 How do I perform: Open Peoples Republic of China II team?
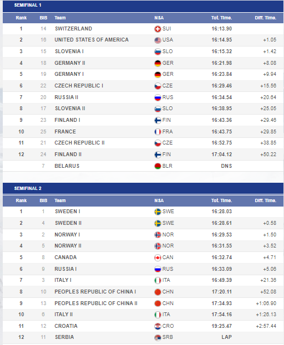click(x=96, y=303)
